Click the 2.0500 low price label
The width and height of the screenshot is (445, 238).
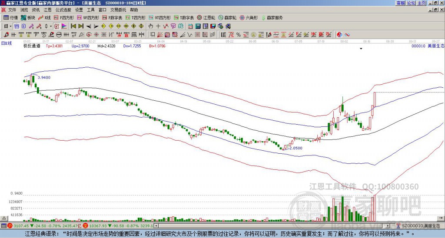[x=296, y=148]
